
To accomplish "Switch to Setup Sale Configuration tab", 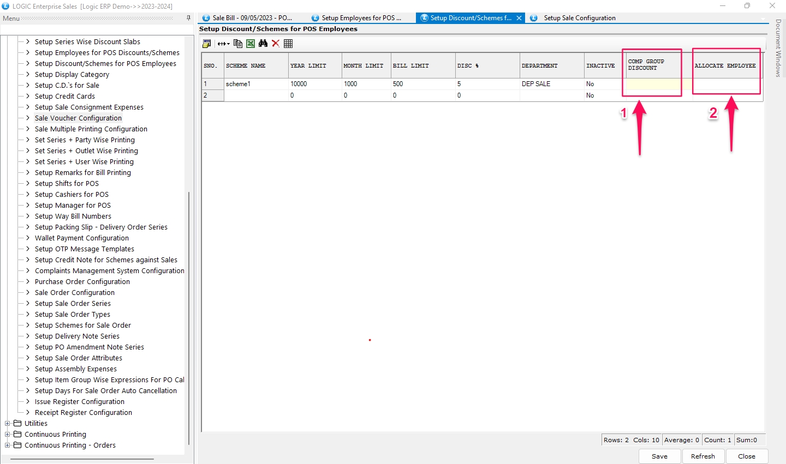I will (579, 18).
